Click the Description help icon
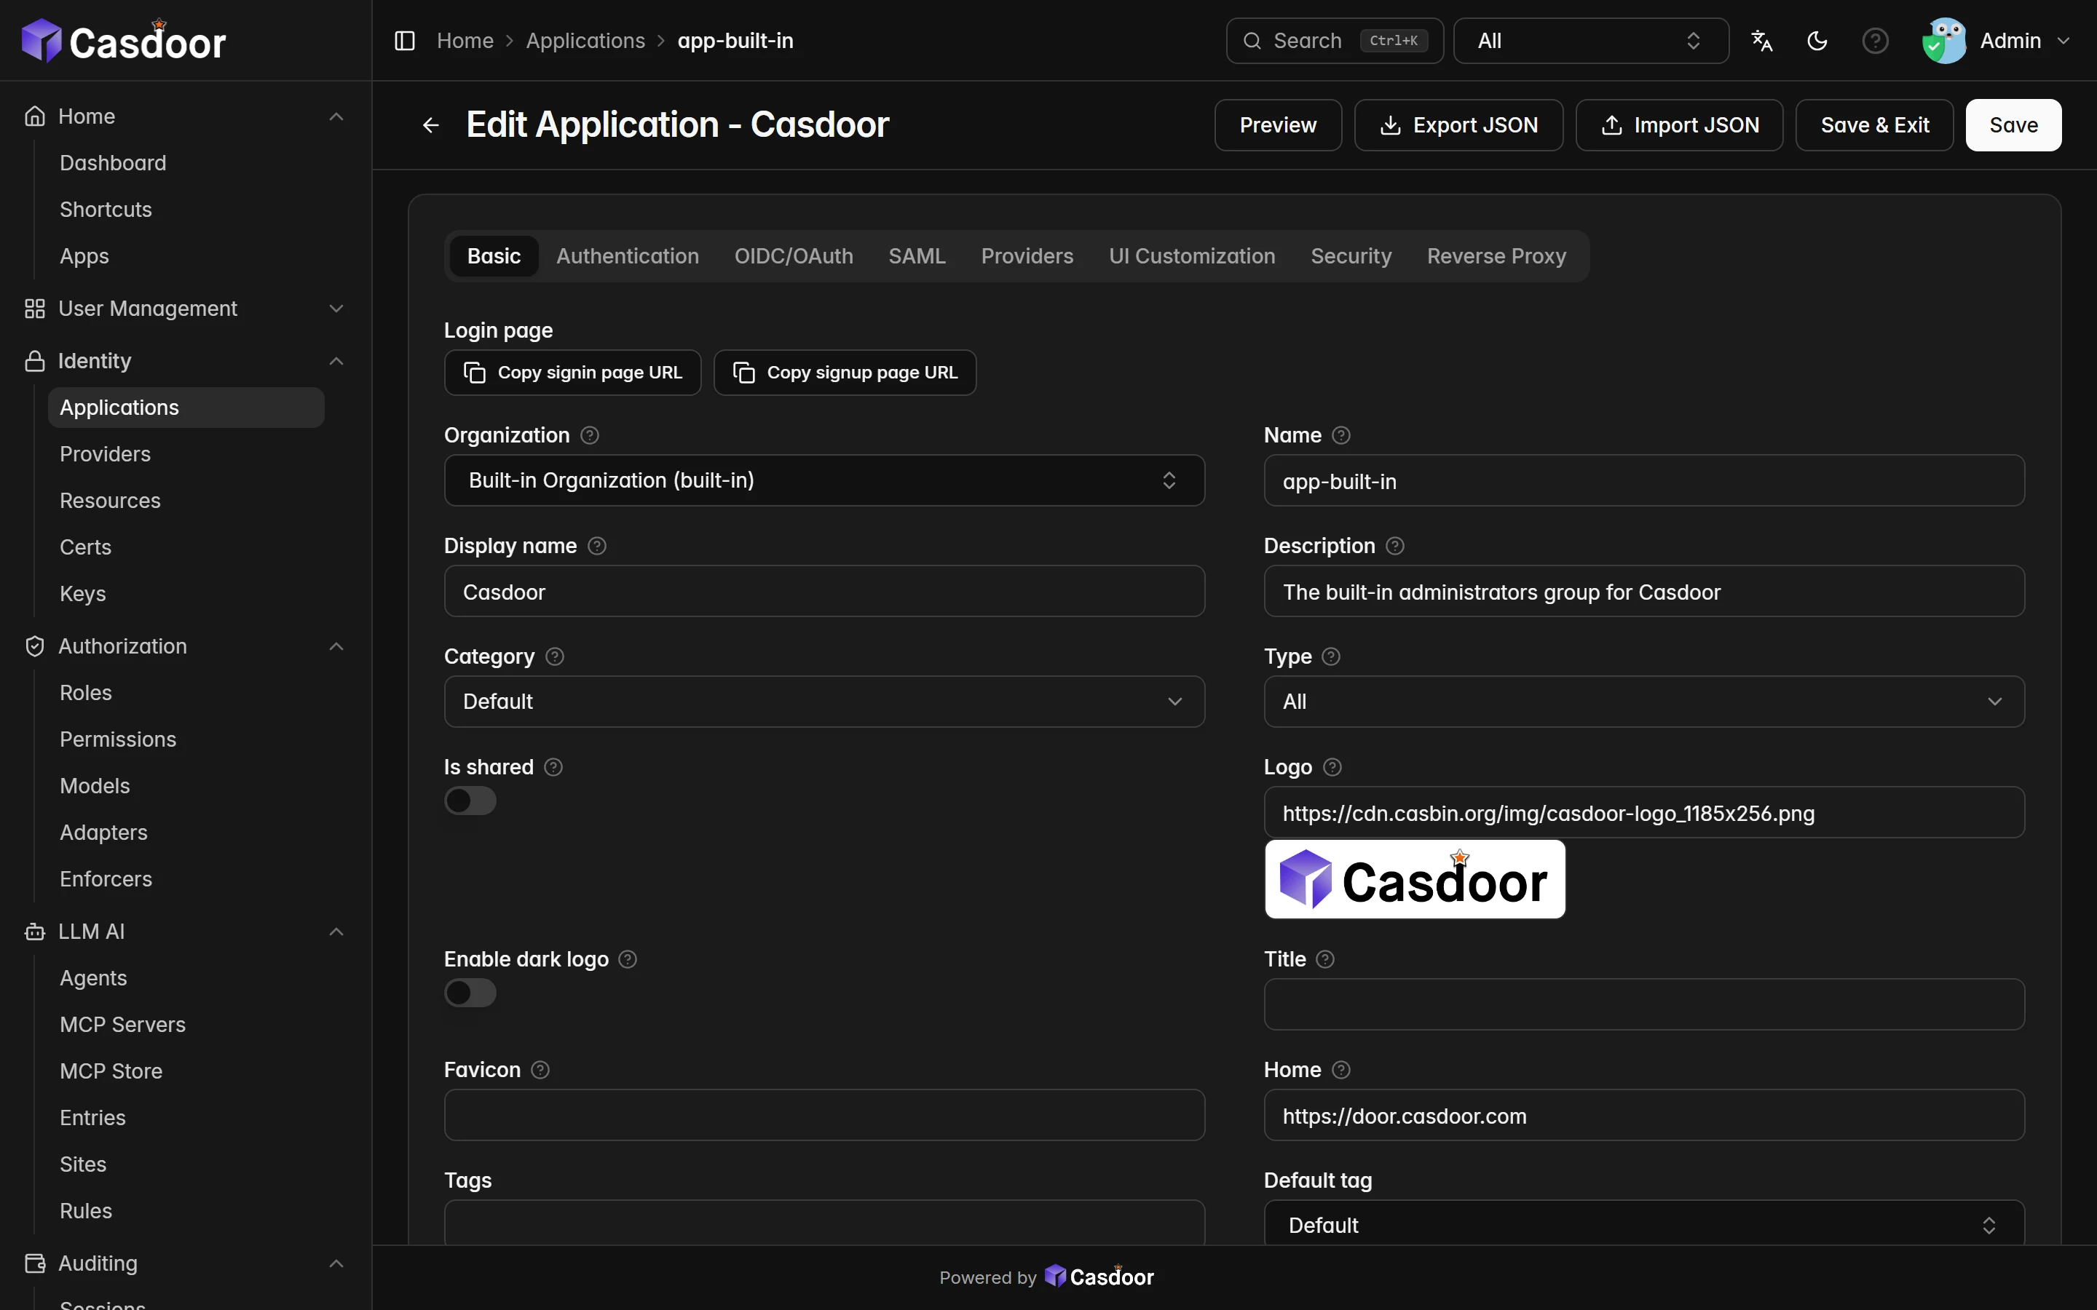The image size is (2097, 1310). [x=1395, y=546]
